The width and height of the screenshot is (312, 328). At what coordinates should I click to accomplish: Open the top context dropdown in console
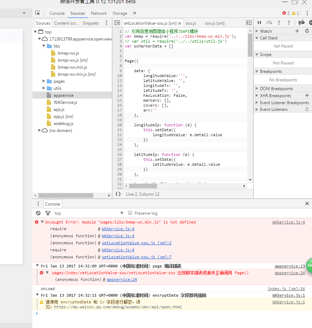point(122,213)
